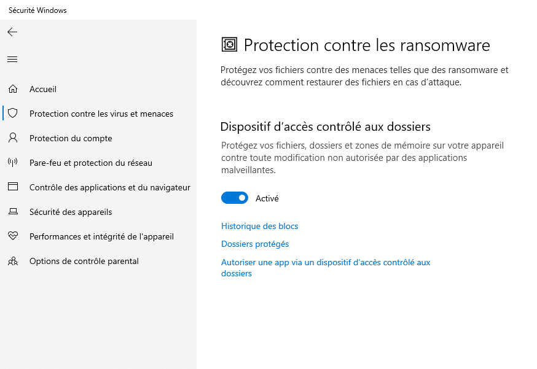Select Performances et intégrité de l'appareil
537x369 pixels.
101,236
